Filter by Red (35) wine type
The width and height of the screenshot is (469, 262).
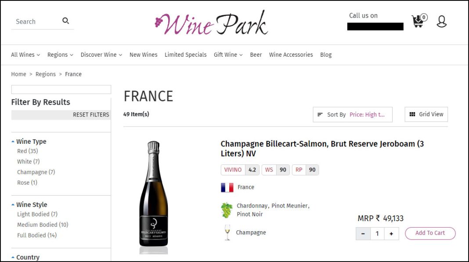(27, 151)
